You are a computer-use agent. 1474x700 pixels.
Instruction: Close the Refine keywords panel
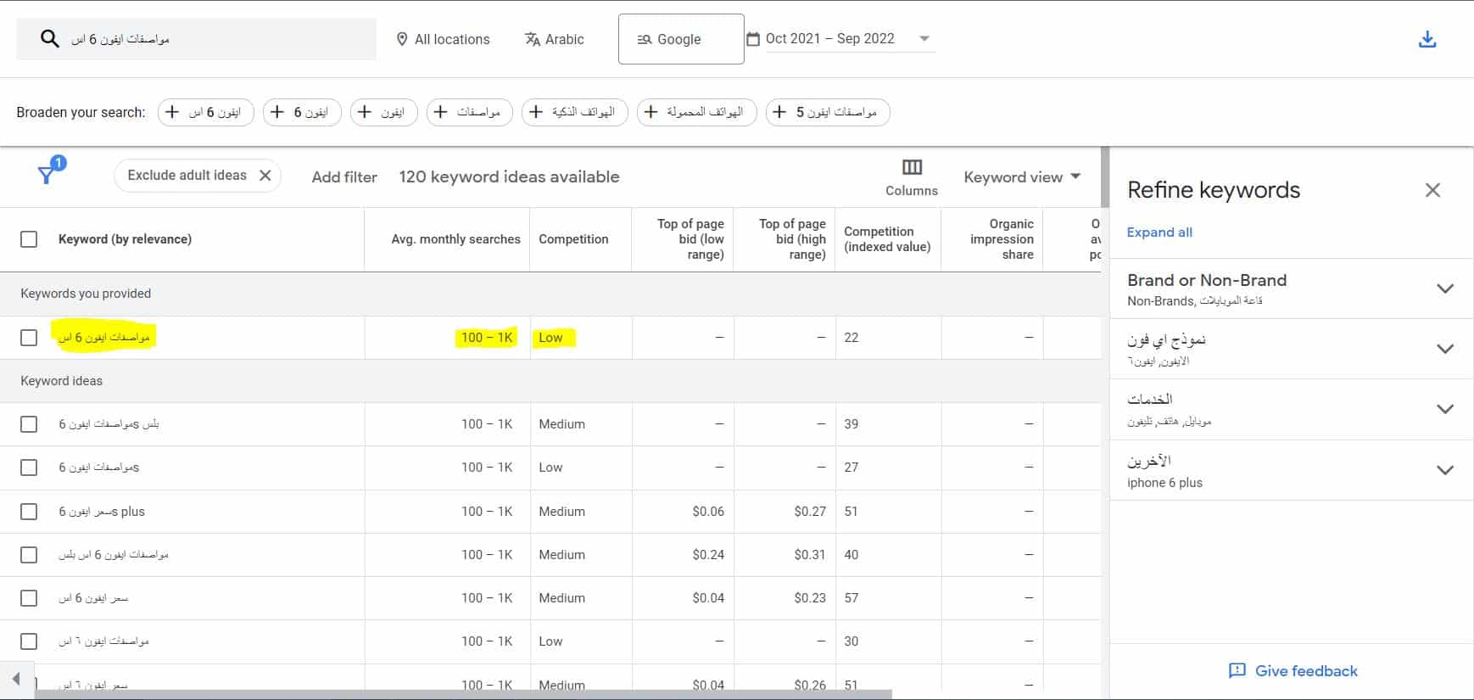tap(1432, 190)
